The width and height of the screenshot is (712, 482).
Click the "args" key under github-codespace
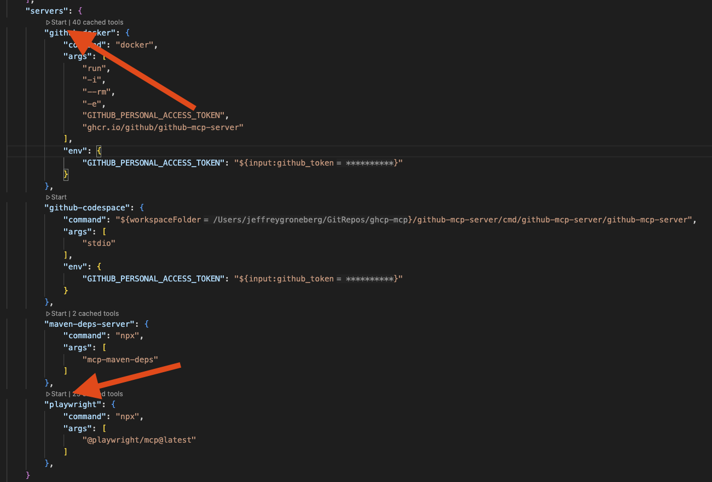point(77,232)
